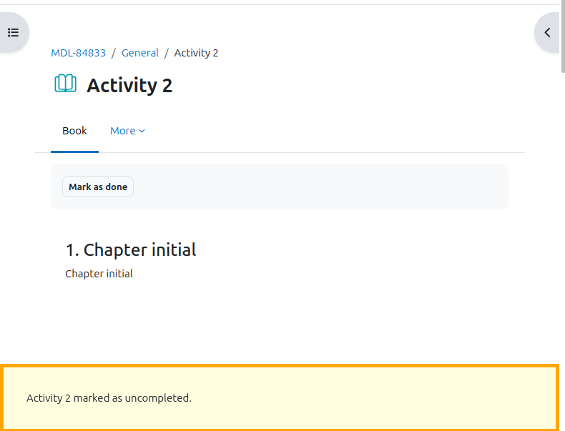
Task: Click the 1. Chapter initial heading
Action: click(131, 249)
